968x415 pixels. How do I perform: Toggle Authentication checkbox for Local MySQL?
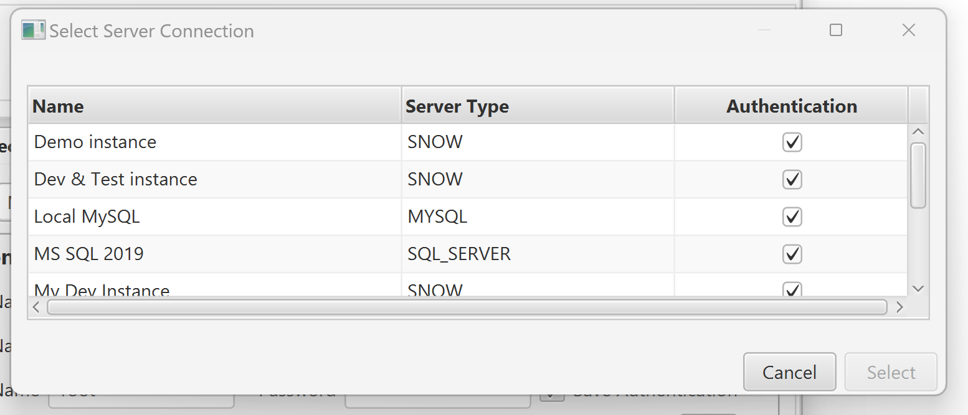[792, 217]
